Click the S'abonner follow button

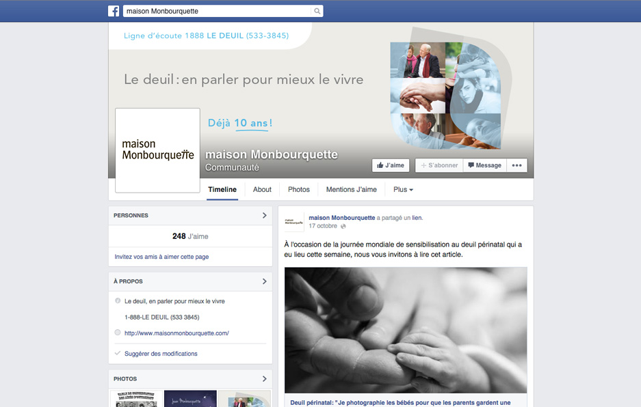coord(439,165)
